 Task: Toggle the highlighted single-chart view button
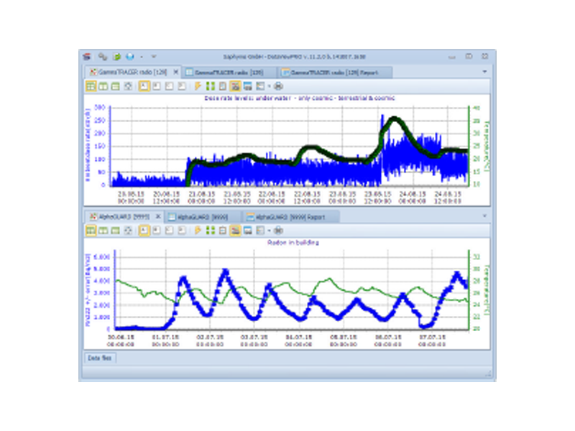[143, 85]
